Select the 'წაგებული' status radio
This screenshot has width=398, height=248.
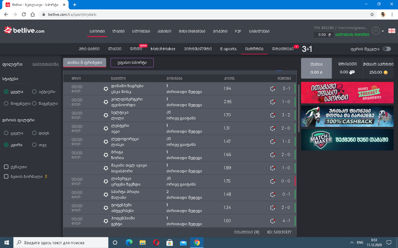coord(34,103)
